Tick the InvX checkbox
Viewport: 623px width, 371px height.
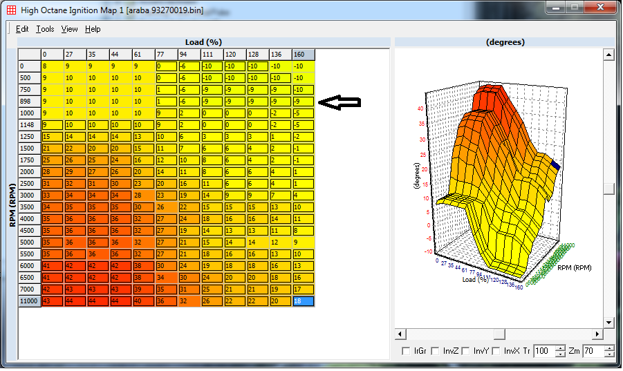[x=496, y=352]
